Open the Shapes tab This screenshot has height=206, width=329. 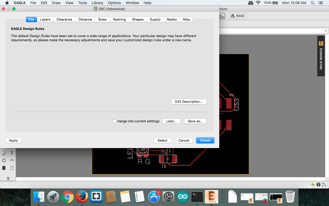138,19
